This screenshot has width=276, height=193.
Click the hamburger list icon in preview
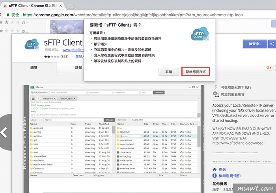tap(33, 98)
